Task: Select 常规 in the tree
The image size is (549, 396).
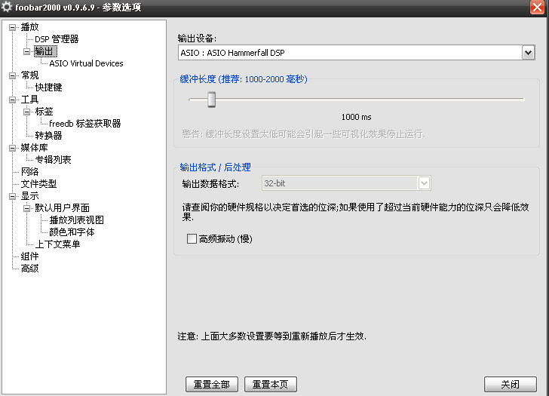Action: (29, 75)
